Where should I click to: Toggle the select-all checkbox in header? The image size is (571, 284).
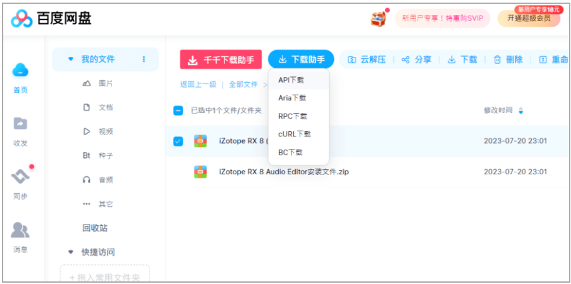click(178, 111)
